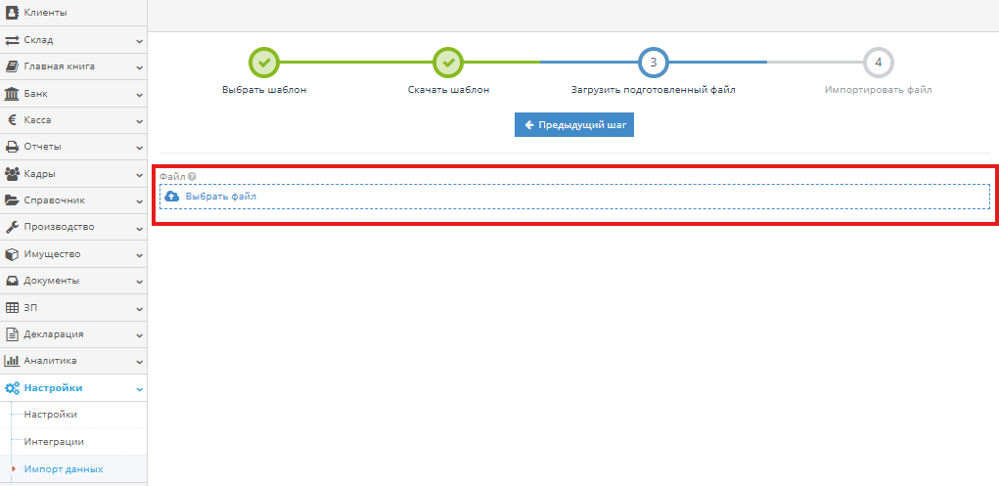Screen dimensions: 999x486
Task: Click the Reports printer icon
Action: point(13,147)
